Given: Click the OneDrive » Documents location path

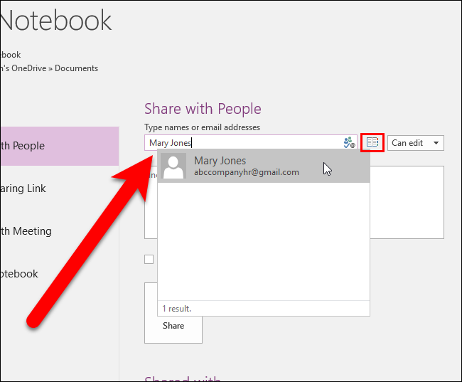Looking at the screenshot, I should coord(49,68).
